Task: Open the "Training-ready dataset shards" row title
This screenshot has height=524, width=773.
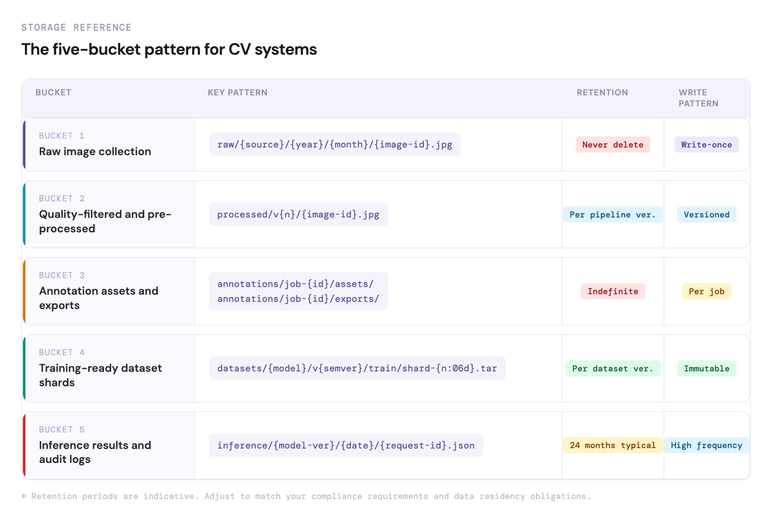Action: [101, 375]
